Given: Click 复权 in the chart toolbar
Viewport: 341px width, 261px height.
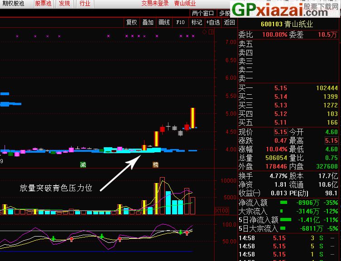Looking at the screenshot, I should point(131,22).
